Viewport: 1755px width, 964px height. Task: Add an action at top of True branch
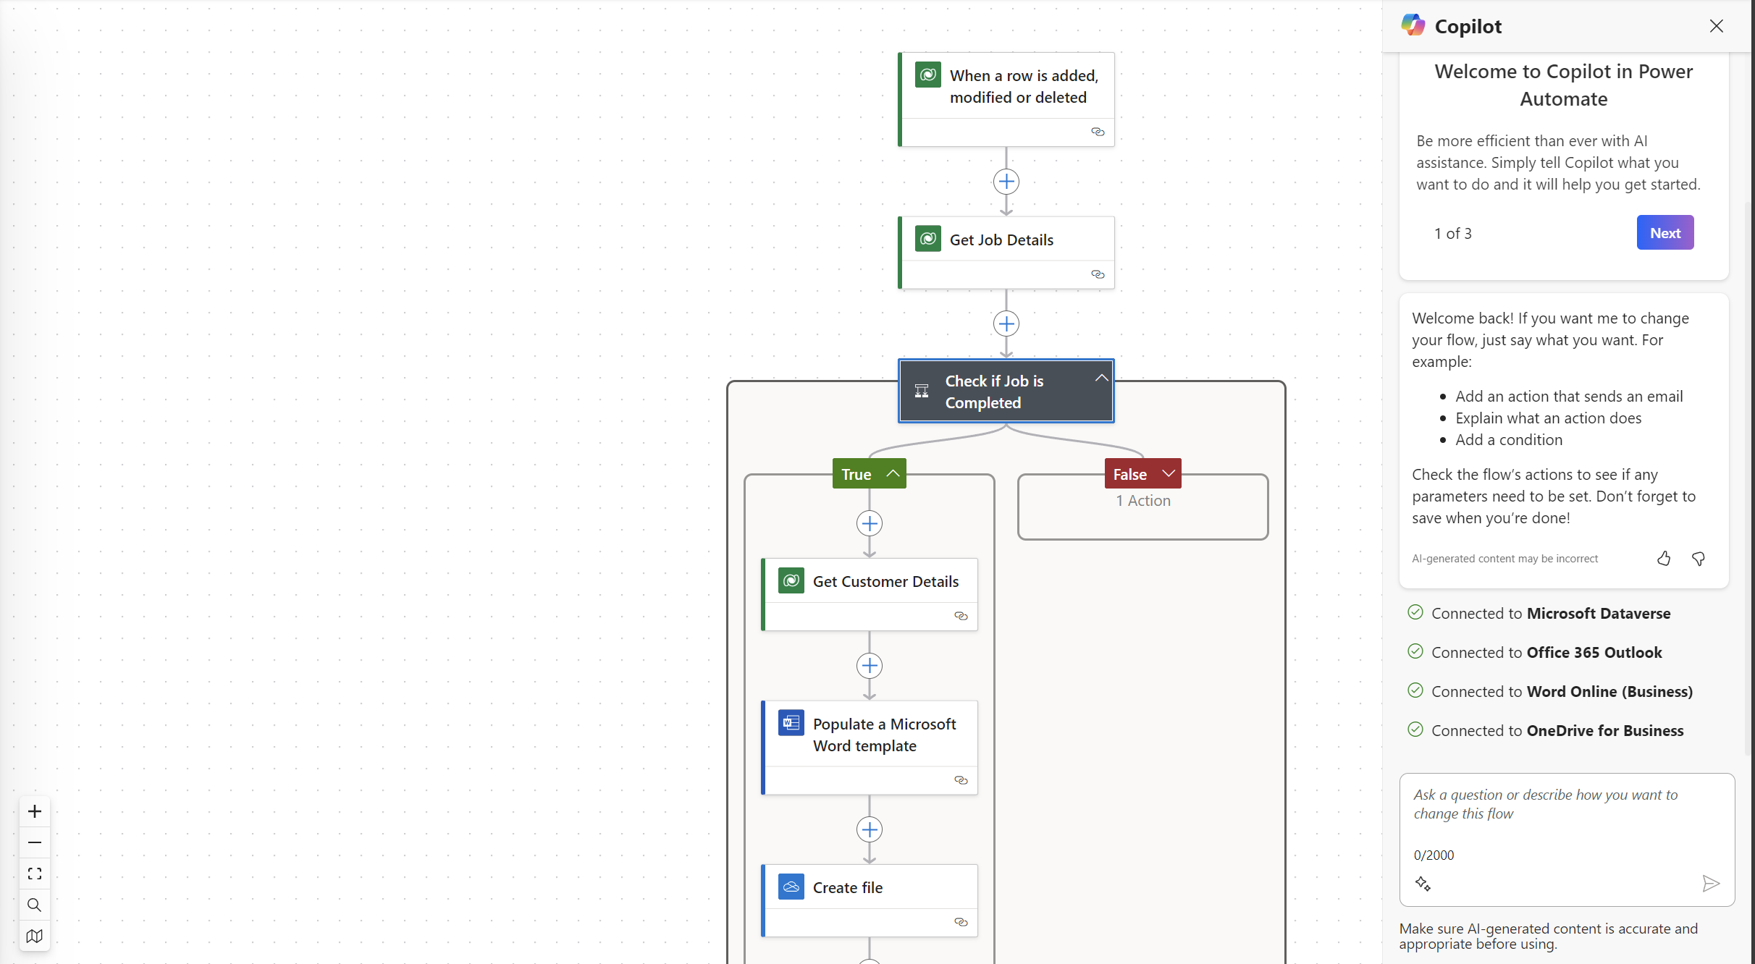(870, 523)
